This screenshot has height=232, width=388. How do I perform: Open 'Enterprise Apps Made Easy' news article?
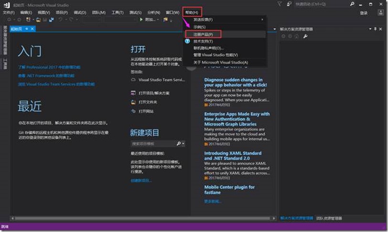click(x=237, y=119)
